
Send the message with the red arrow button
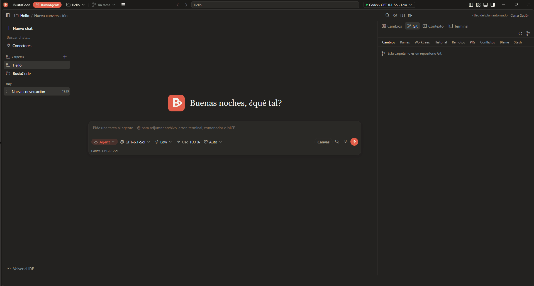pos(354,142)
